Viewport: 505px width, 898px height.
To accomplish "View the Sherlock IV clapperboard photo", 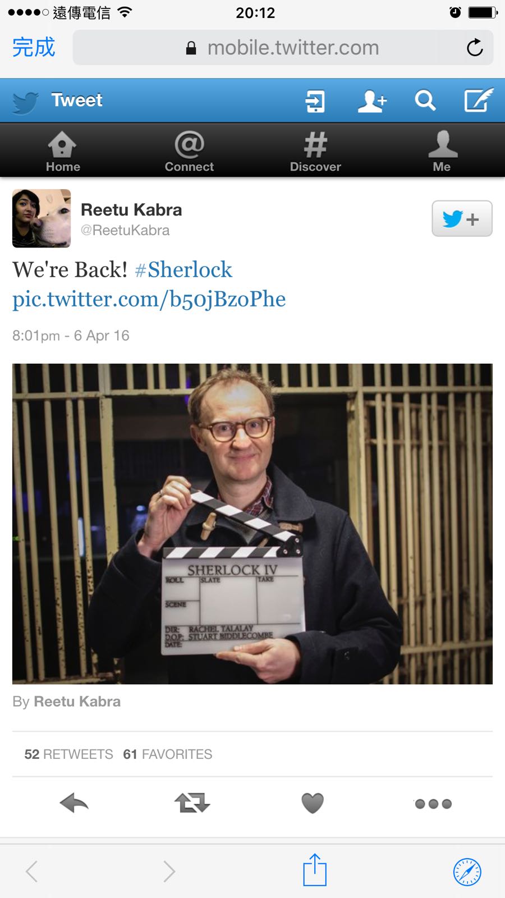I will click(x=252, y=524).
